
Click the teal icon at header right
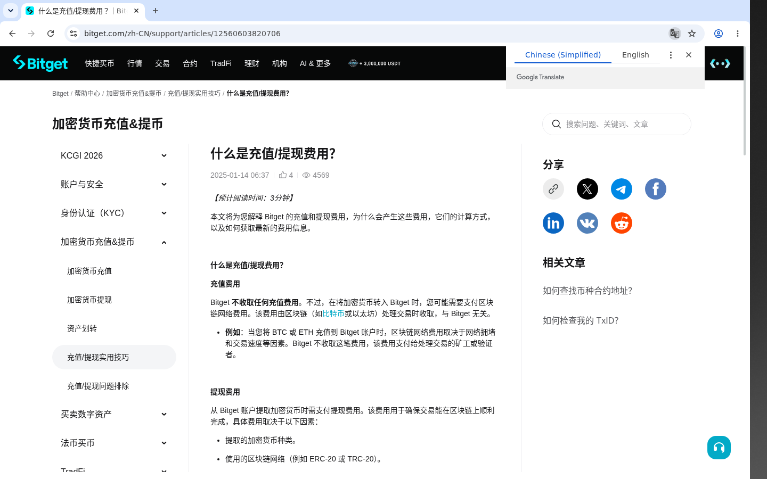click(720, 63)
